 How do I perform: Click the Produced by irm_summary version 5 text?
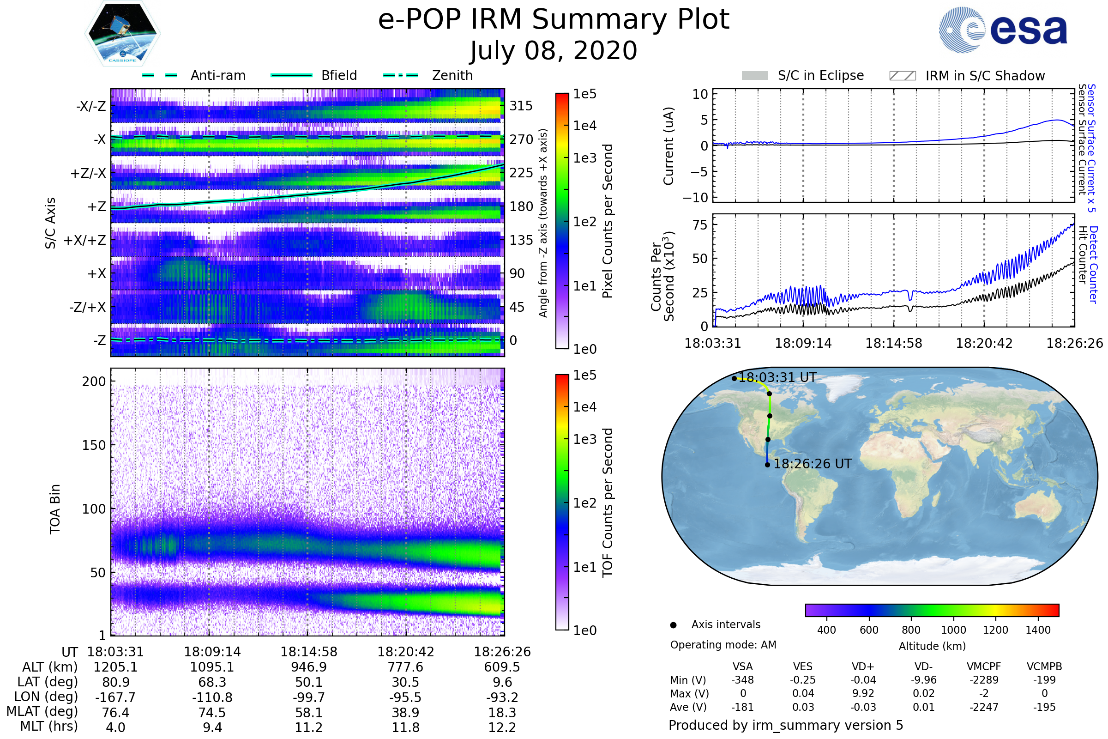tap(786, 725)
